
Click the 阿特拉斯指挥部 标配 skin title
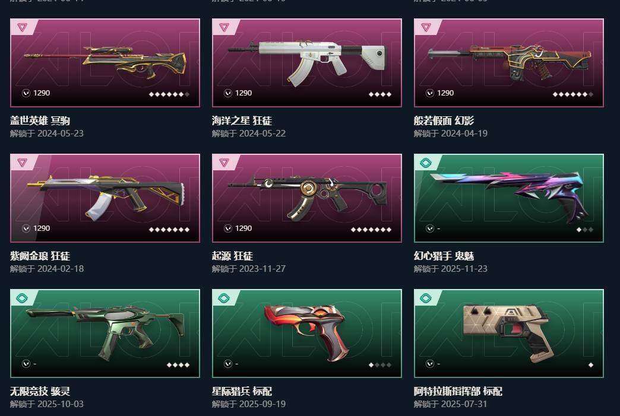[x=458, y=392]
